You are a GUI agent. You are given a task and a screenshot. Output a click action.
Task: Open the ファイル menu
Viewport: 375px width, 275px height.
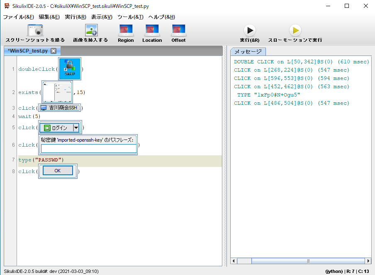click(18, 17)
